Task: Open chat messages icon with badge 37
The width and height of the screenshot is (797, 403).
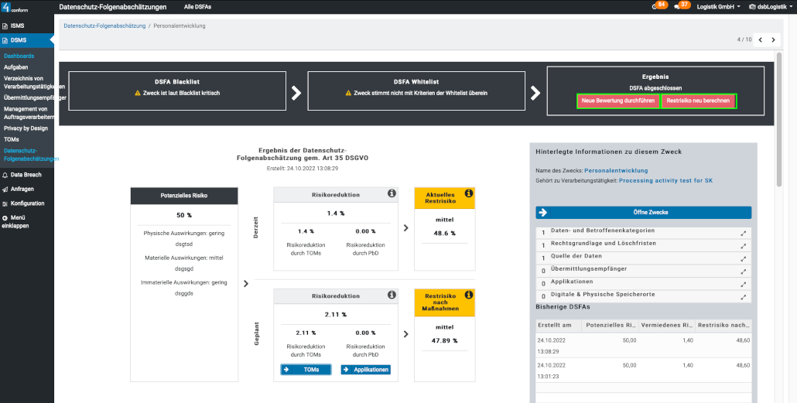Action: pyautogui.click(x=680, y=6)
